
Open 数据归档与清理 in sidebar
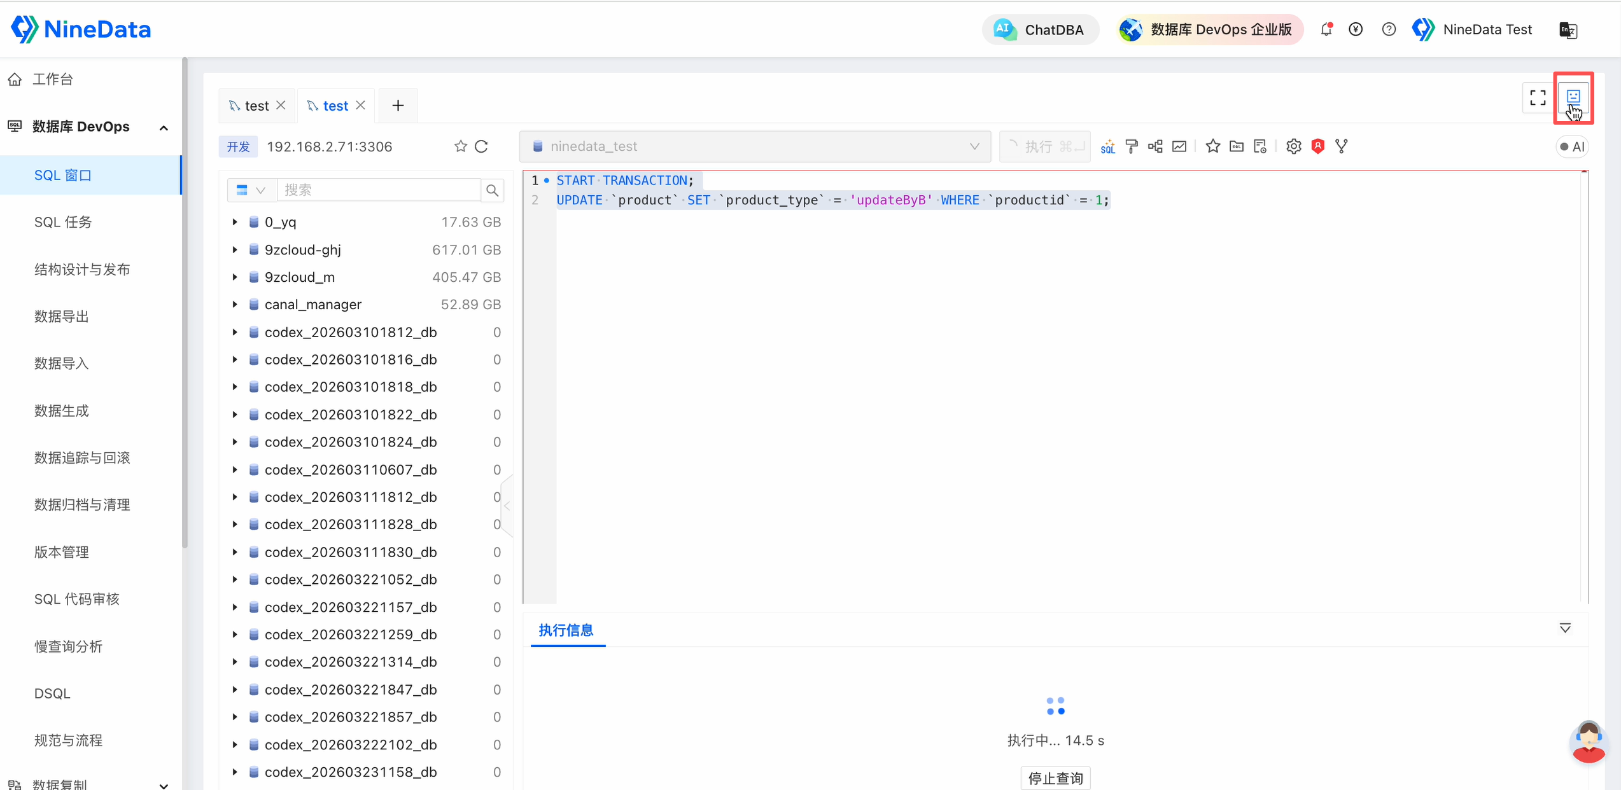point(82,504)
